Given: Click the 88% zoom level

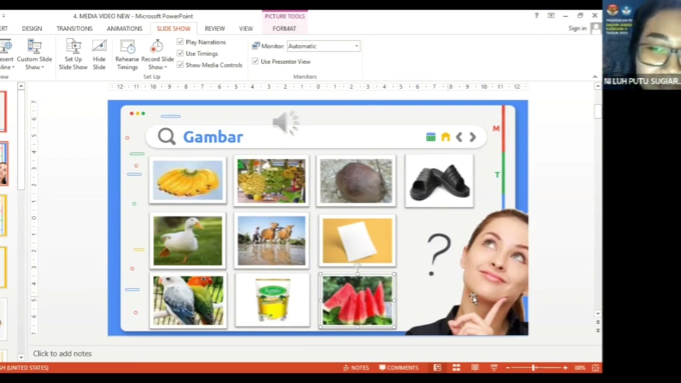Looking at the screenshot, I should [580, 368].
